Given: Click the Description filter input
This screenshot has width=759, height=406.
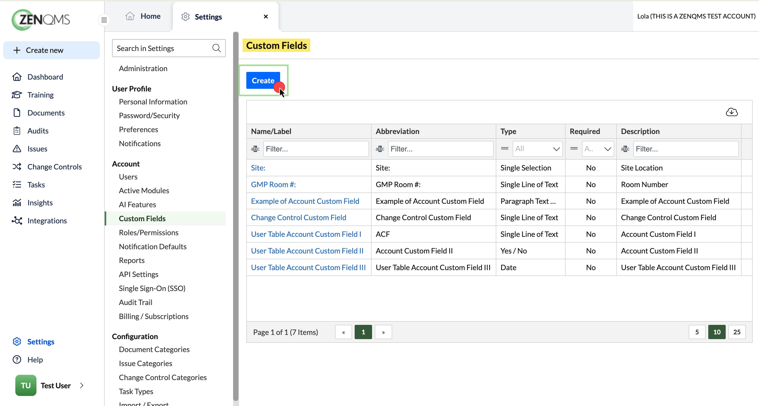Looking at the screenshot, I should pos(686,149).
